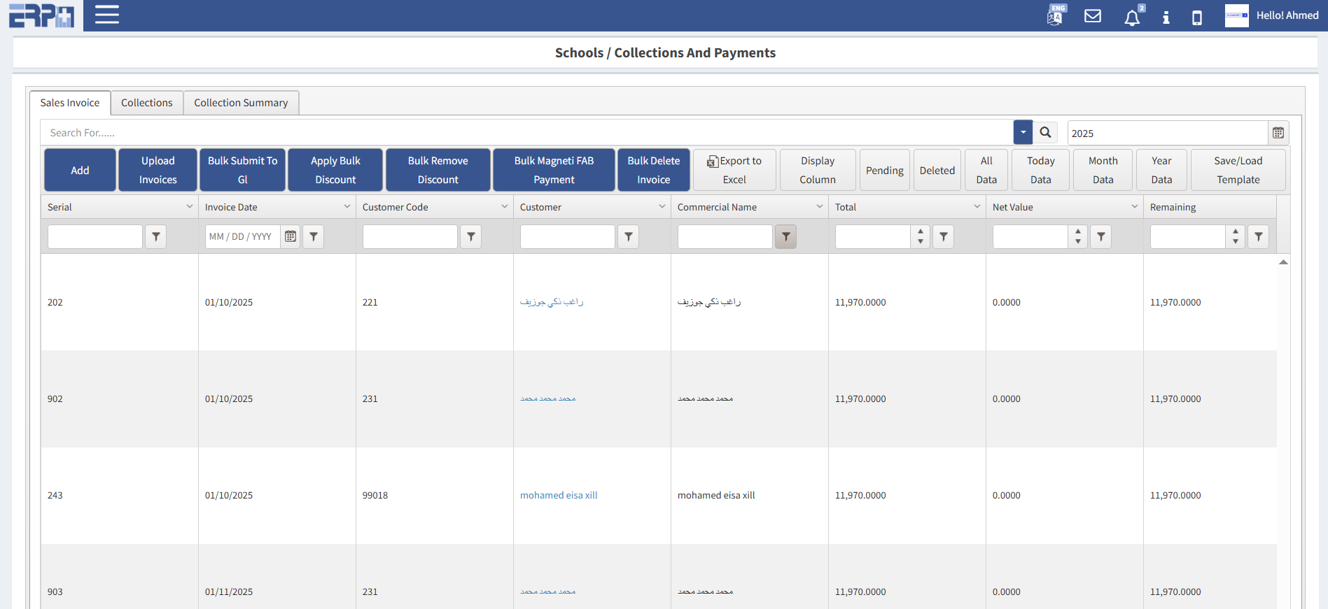Open the hamburger navigation menu

point(106,15)
